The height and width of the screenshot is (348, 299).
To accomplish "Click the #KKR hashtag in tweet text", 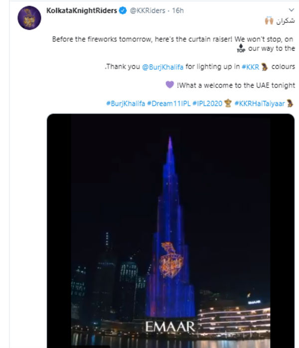I will [x=250, y=67].
